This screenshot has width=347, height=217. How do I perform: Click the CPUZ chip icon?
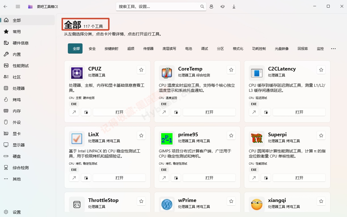click(77, 73)
